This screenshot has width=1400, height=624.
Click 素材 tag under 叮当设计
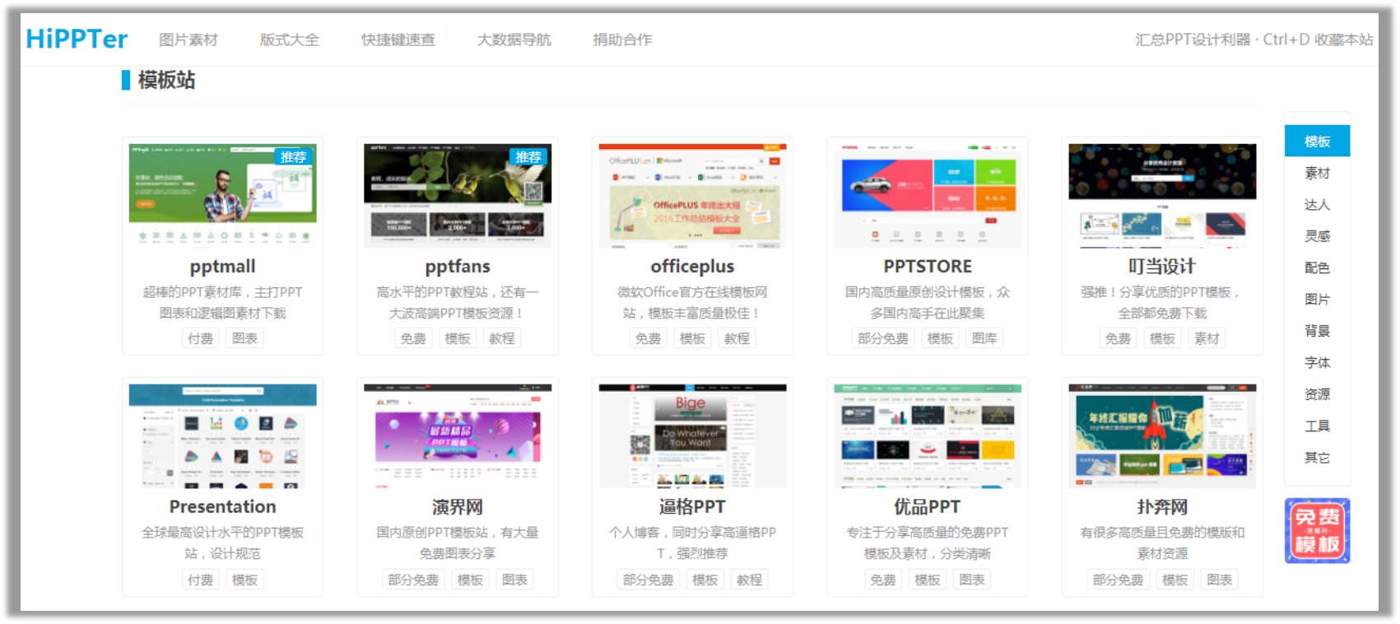pos(1207,338)
